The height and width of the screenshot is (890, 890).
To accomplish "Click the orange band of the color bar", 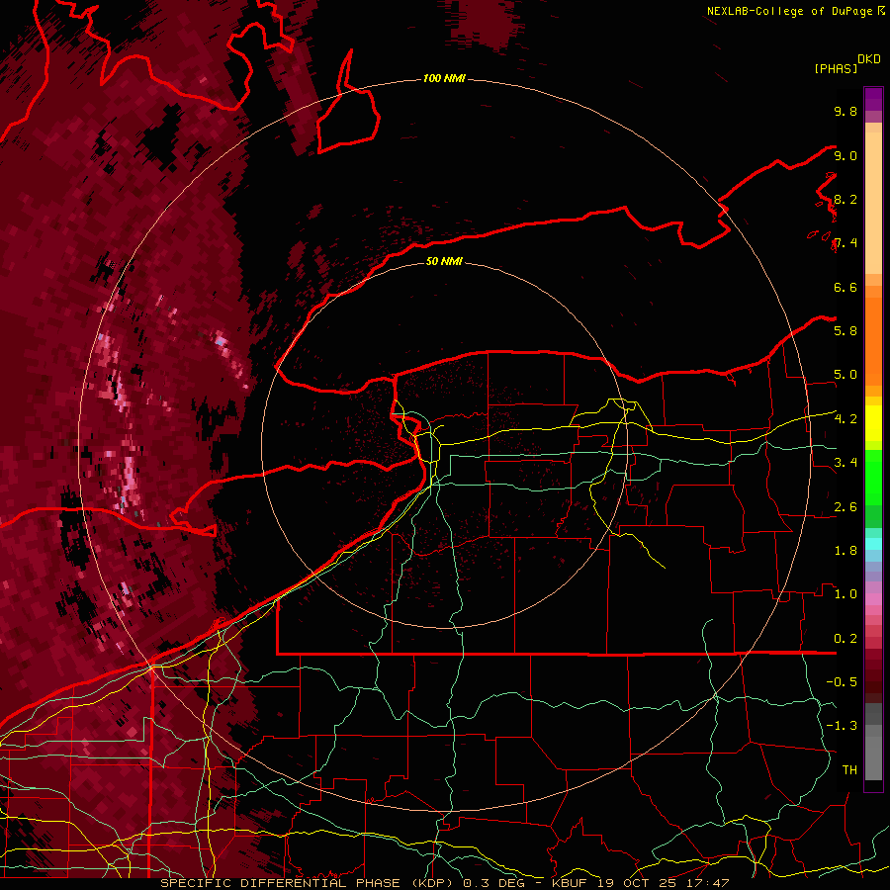I will pyautogui.click(x=873, y=335).
